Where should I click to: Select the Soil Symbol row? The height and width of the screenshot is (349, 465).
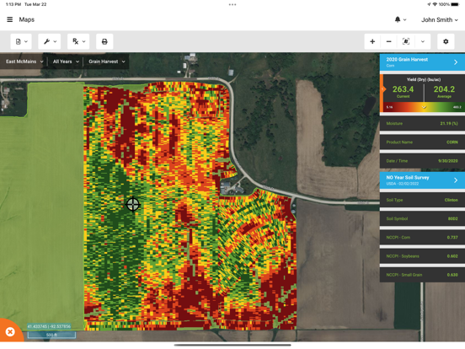422,218
